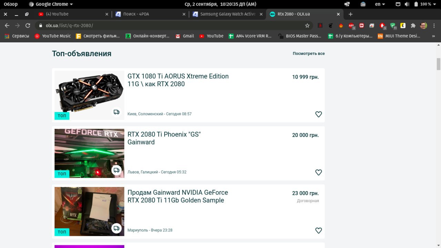The image size is (441, 248).
Task: Open YouTube bookmark in bookmarks bar
Action: [x=211, y=36]
